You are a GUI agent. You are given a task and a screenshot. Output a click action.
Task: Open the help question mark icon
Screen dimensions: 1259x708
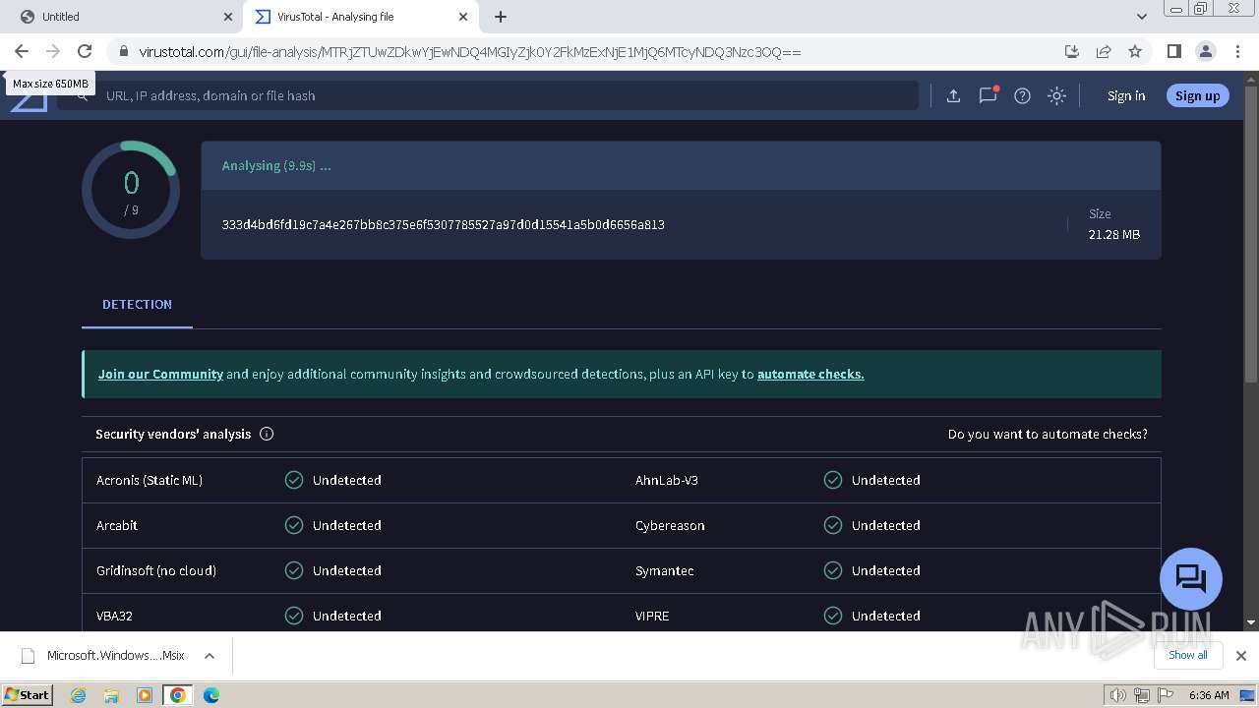point(1022,95)
